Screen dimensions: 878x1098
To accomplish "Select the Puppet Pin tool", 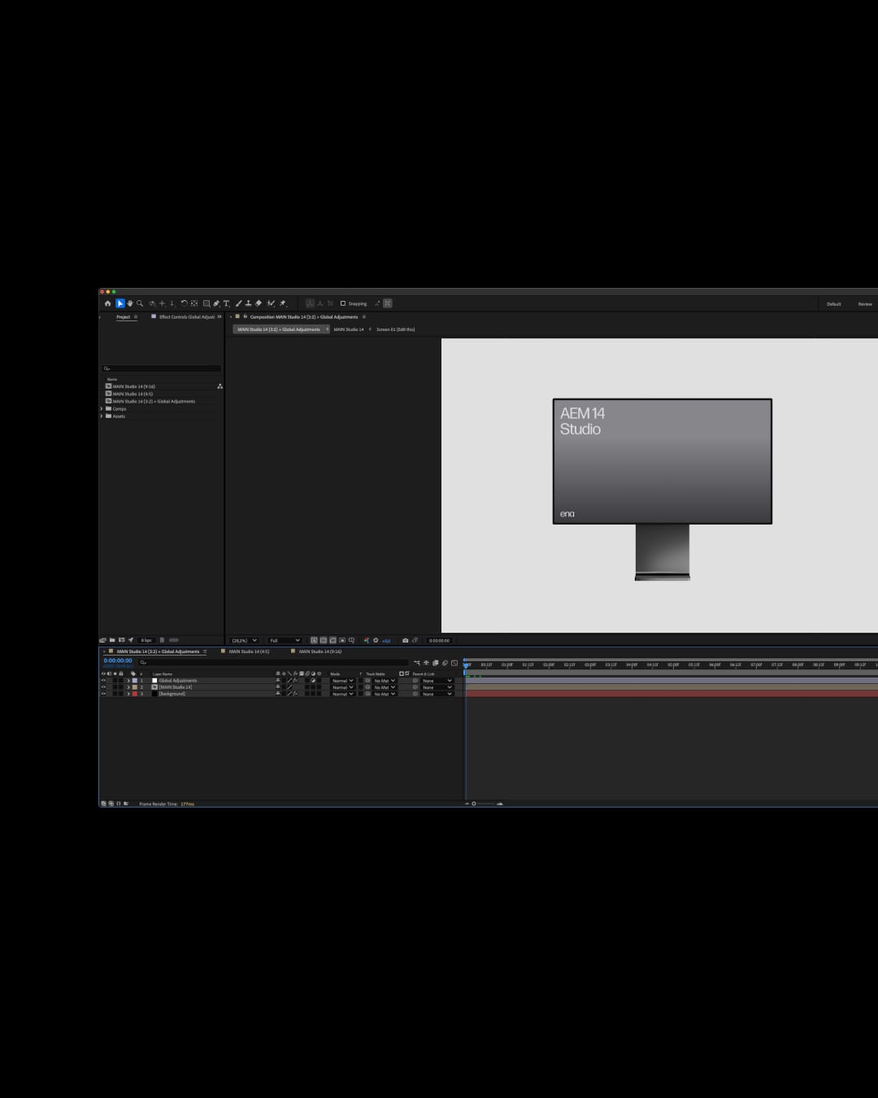I will (283, 303).
